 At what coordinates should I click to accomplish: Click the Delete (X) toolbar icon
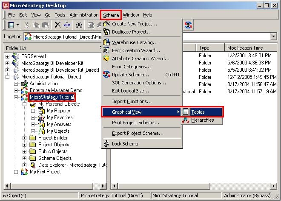click(57, 25)
